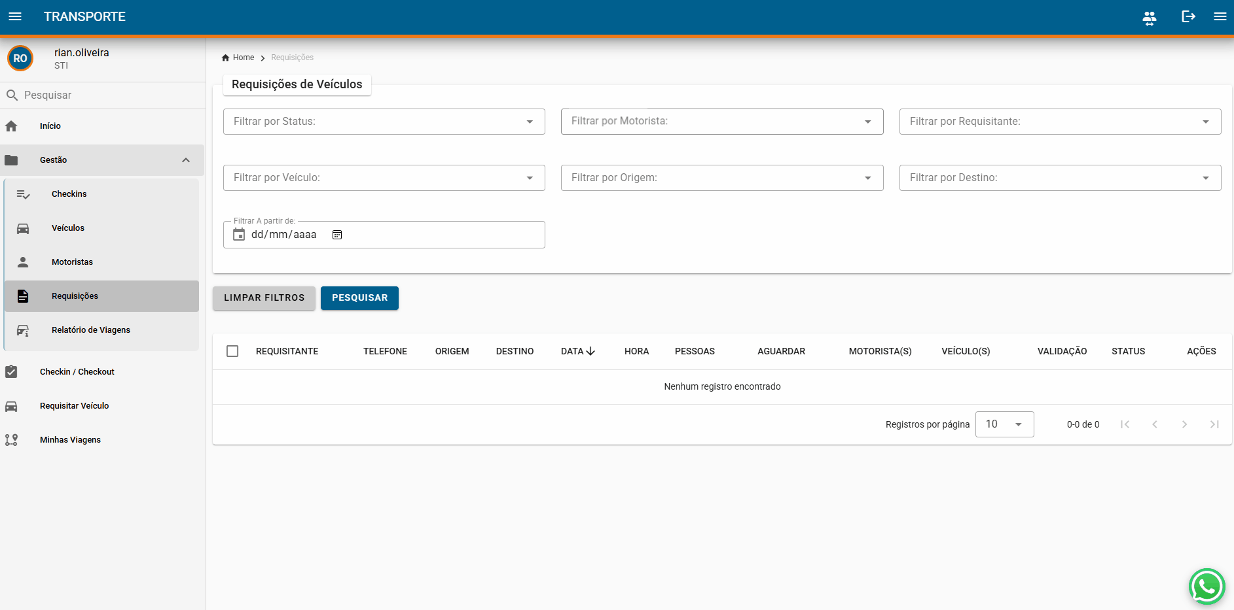Click the rian.oliveira username text
The width and height of the screenshot is (1234, 610).
click(x=82, y=53)
